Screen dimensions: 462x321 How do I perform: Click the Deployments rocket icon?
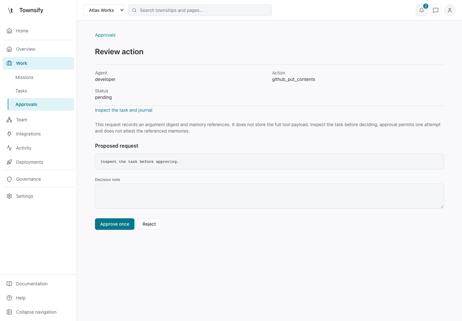(x=9, y=162)
